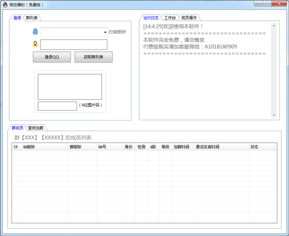The width and height of the screenshot is (289, 236).
Task: Select the 群成员 tab
Action: (x=17, y=128)
